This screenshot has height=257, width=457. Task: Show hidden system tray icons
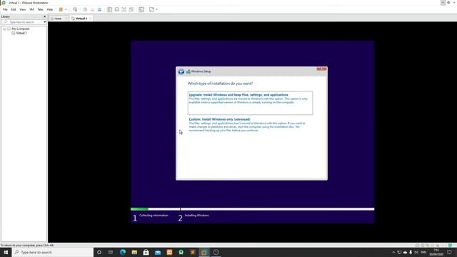point(393,252)
